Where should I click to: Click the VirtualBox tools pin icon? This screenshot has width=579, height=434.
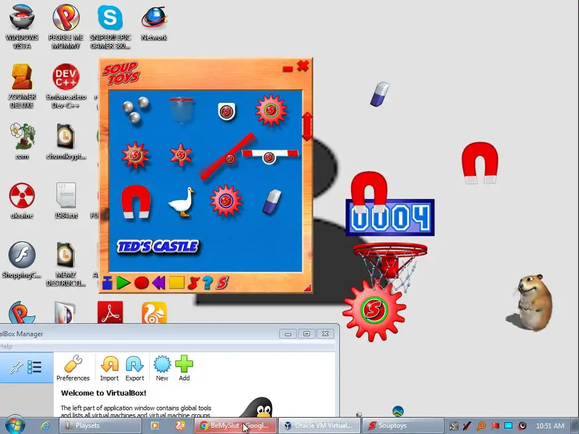click(x=16, y=367)
